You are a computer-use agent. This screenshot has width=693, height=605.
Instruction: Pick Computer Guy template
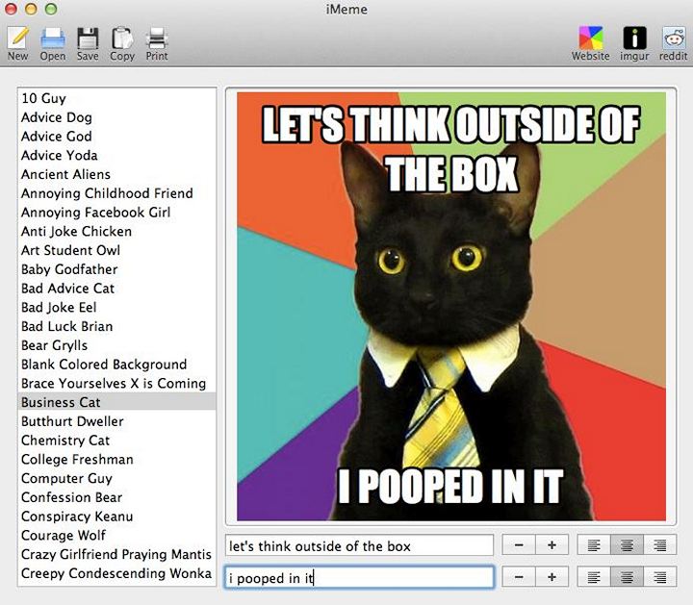pos(117,478)
